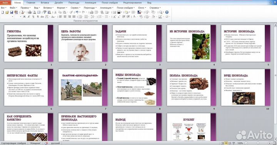277x145 pixels.
Task: Toggle Strikethrough (abc) formatting
Action: 42,17
